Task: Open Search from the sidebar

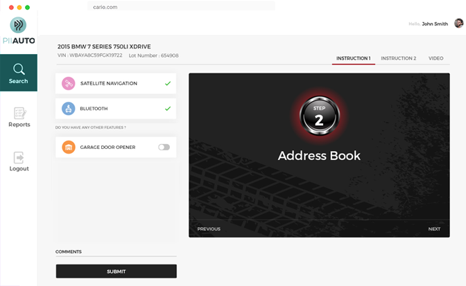Action: coord(19,73)
